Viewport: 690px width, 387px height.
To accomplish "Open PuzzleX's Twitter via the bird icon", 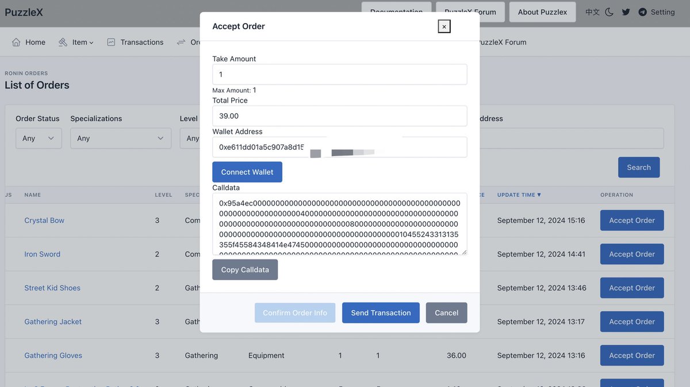I will coord(626,11).
